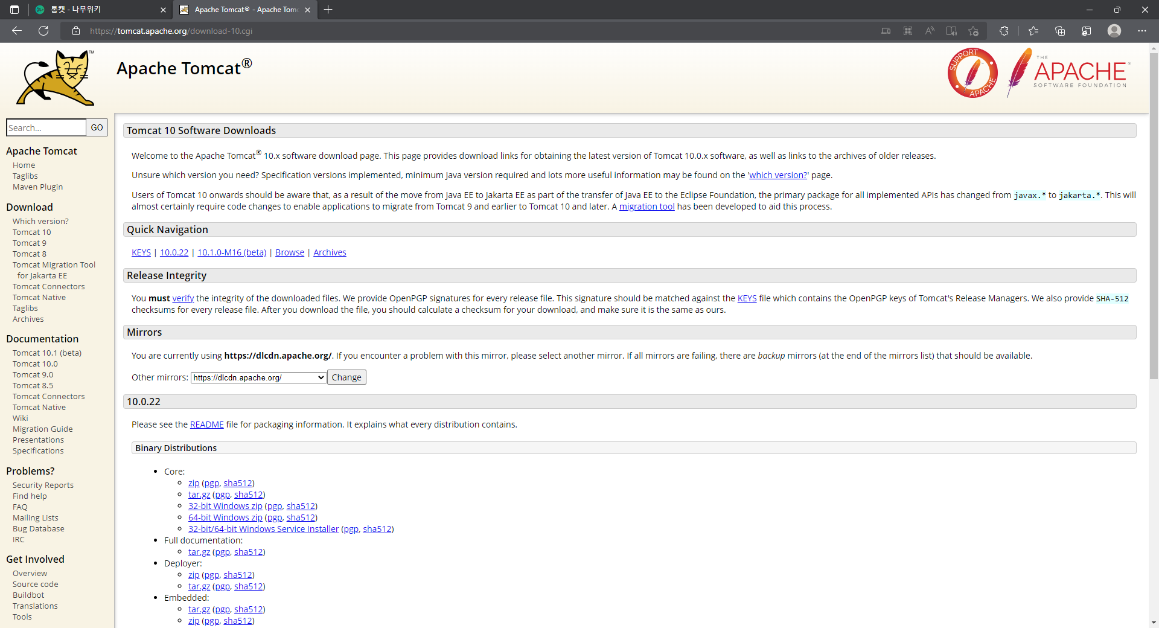
Task: Open the Archives quick navigation link
Action: pos(330,252)
